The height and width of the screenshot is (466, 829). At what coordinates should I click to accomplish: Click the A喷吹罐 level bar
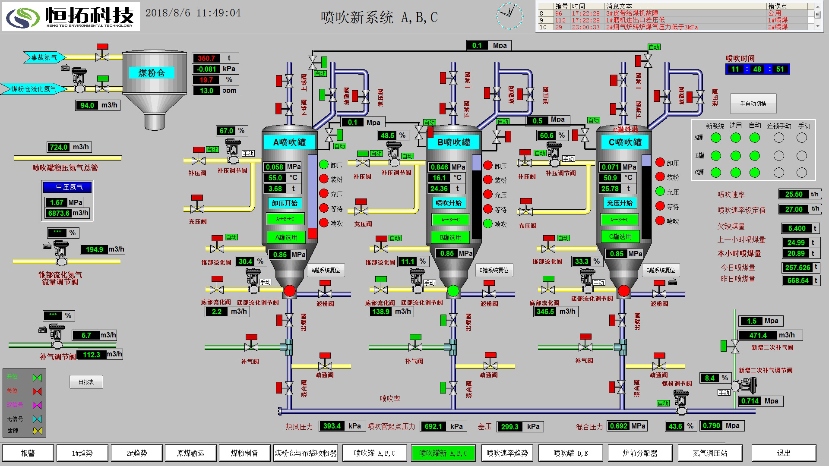pyautogui.click(x=313, y=196)
